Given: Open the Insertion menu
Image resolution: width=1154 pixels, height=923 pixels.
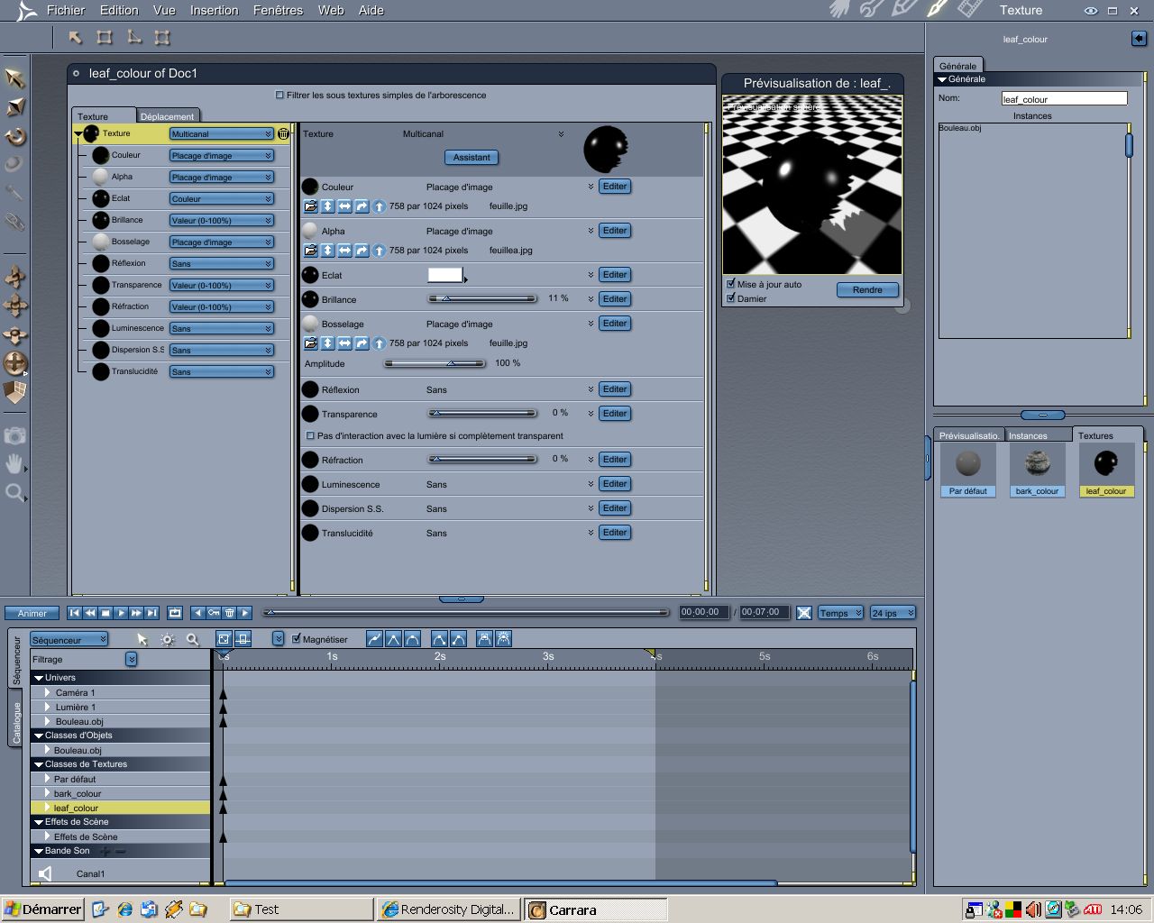Looking at the screenshot, I should pos(214,10).
